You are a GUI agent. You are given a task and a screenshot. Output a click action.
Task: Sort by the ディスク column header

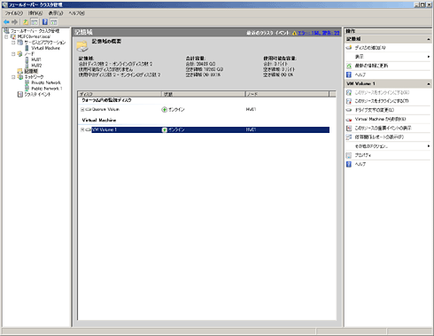(120, 94)
